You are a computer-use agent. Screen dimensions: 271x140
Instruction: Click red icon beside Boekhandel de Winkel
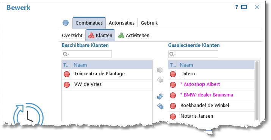click(173, 106)
